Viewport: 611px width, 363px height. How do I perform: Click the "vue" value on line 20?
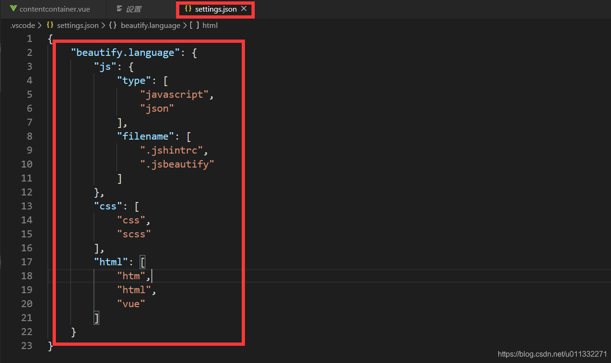tap(131, 304)
